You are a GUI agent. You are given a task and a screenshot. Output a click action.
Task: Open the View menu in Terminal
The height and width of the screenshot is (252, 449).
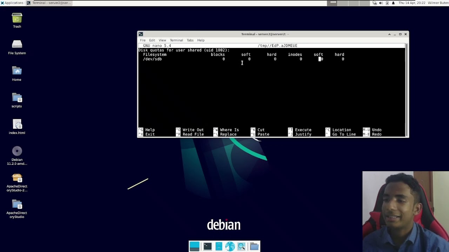tap(162, 40)
